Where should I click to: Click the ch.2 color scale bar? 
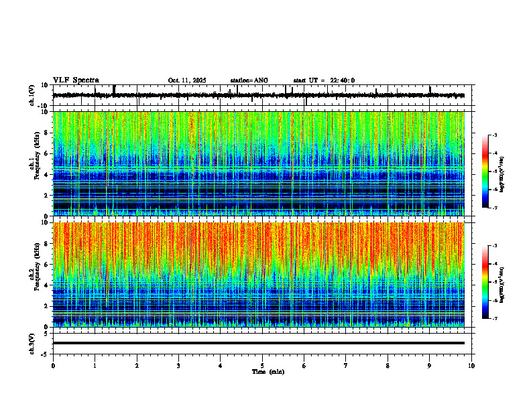point(485,282)
